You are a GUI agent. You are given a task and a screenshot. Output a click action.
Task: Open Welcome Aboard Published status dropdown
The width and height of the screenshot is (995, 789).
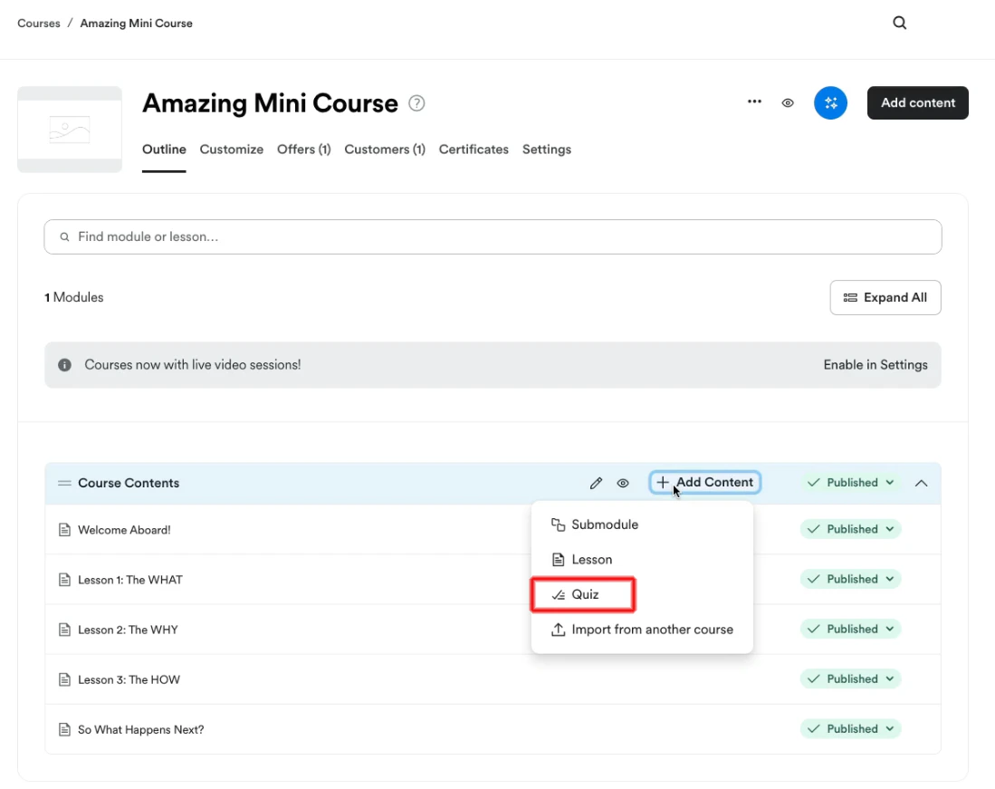coord(850,529)
